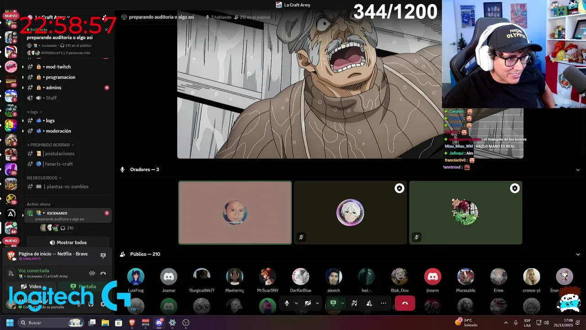Open the moderación channel
586x330 pixels.
[x=68, y=131]
